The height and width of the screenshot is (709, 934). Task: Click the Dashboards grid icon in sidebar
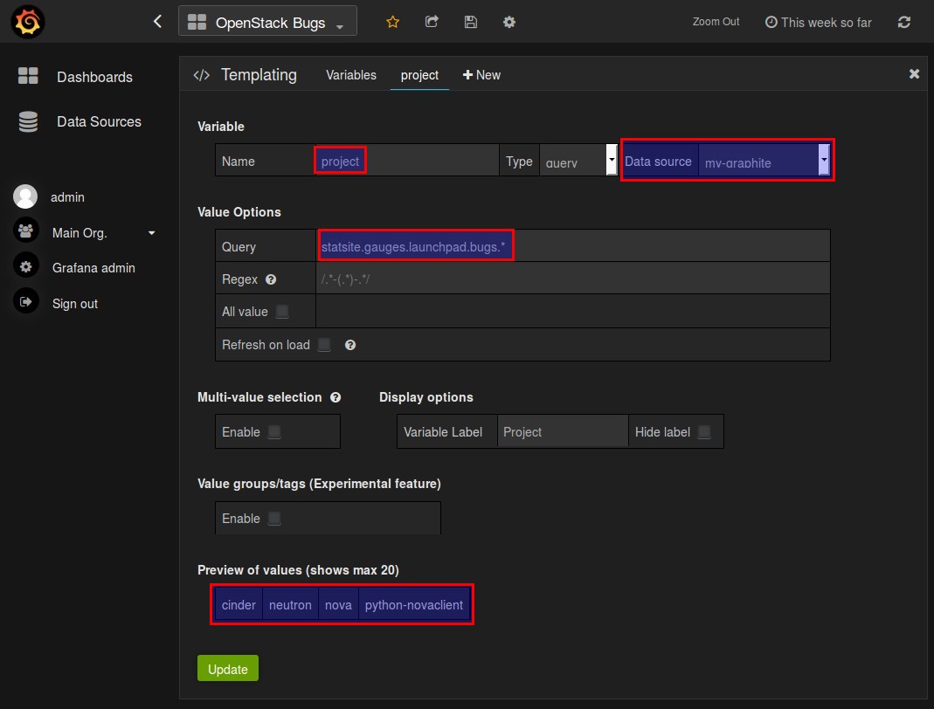(28, 76)
